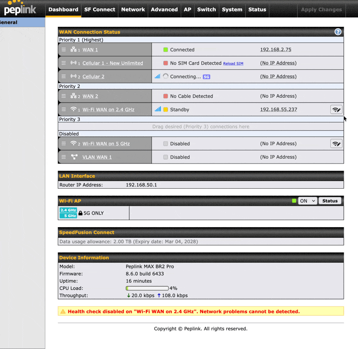Click the Cellular 2 antenna icon
The width and height of the screenshot is (358, 349).
click(x=73, y=76)
